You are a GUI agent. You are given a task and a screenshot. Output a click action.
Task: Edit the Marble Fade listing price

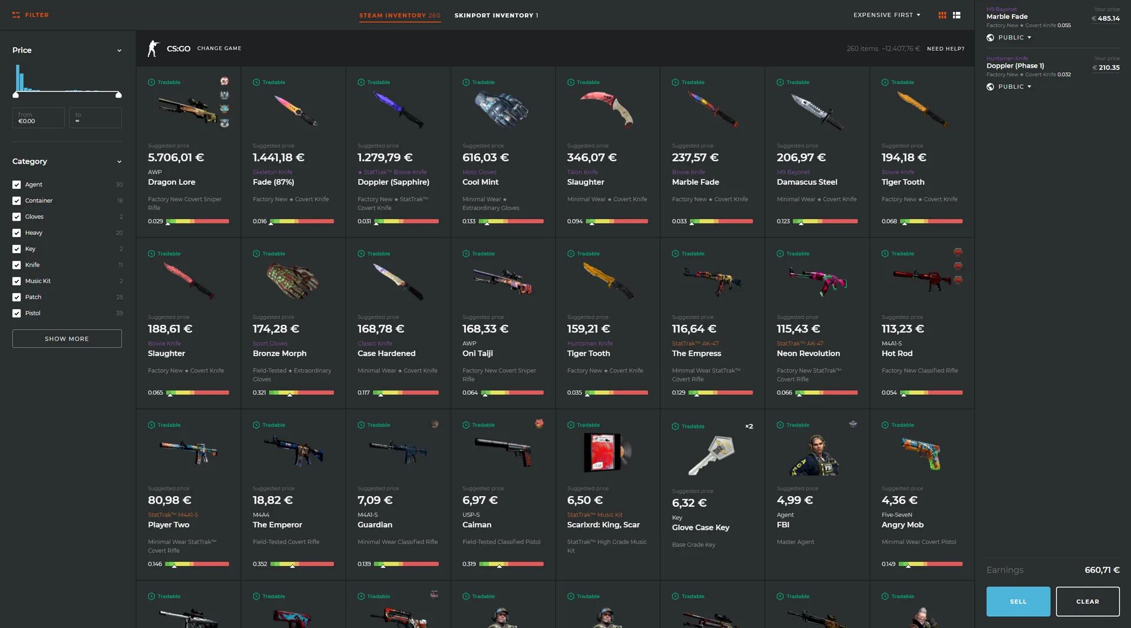[1106, 18]
